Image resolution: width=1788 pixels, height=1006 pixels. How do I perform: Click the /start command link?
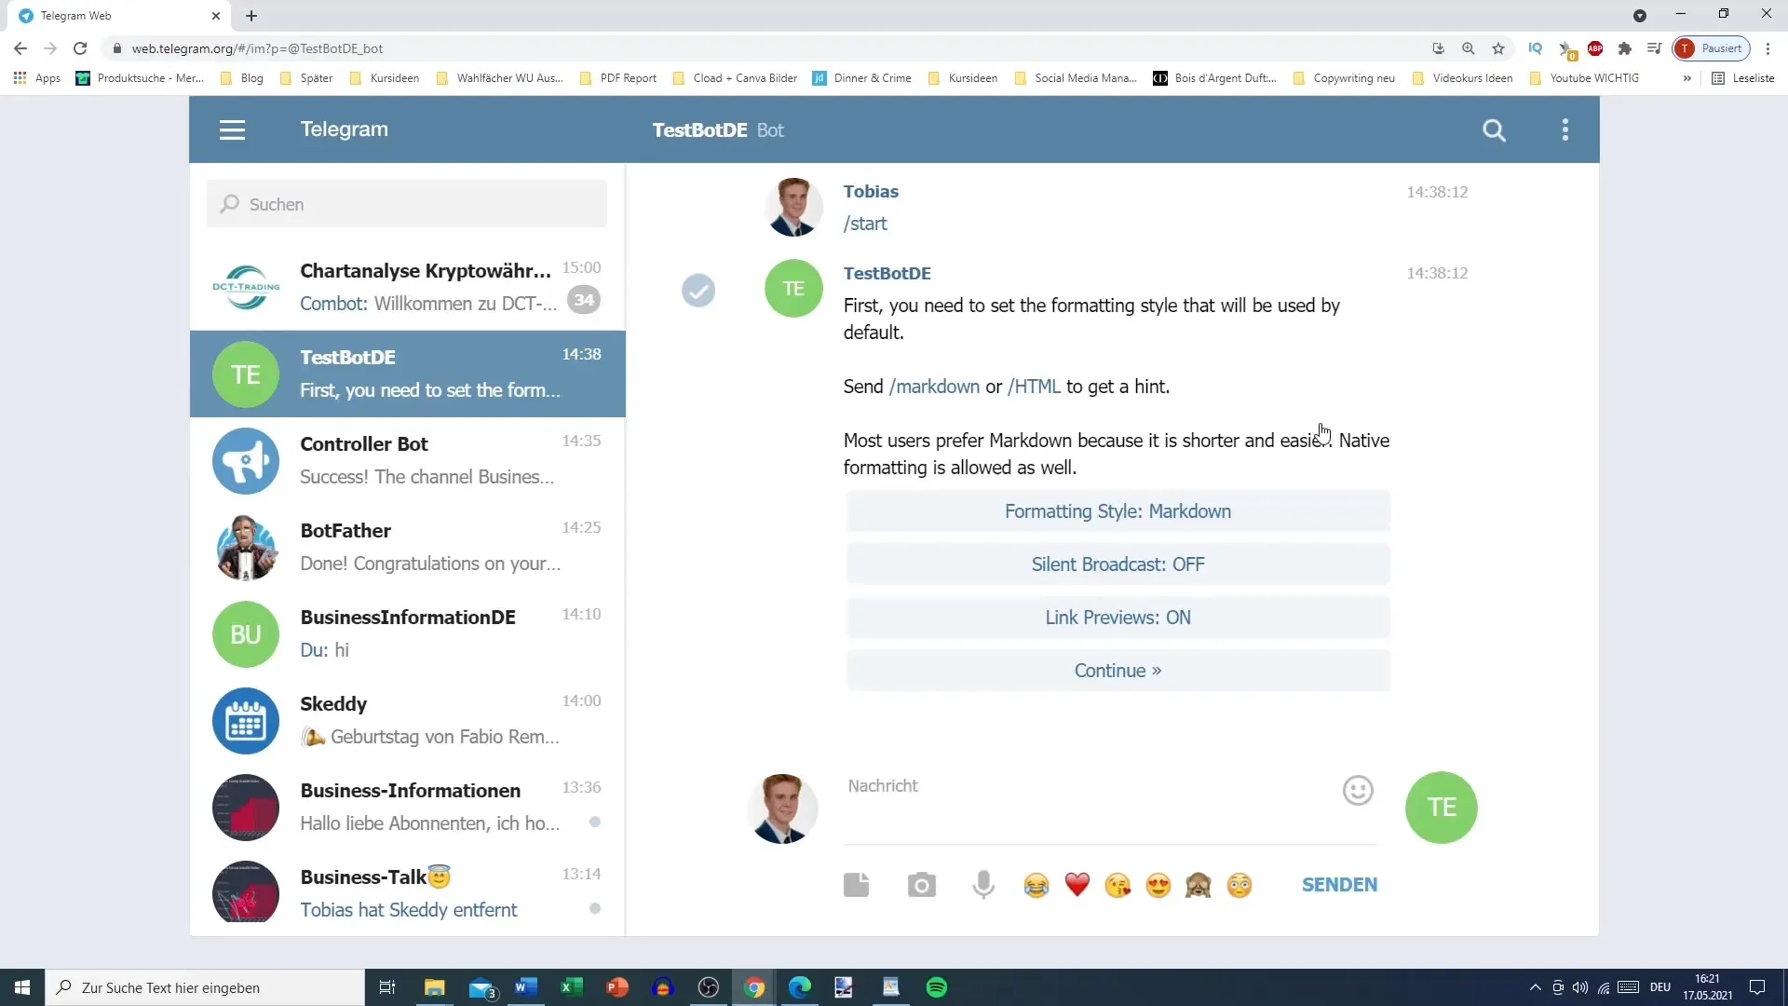click(x=865, y=224)
